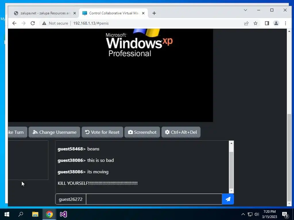Open File Explorer from taskbar
The height and width of the screenshot is (220, 294).
tap(35, 214)
